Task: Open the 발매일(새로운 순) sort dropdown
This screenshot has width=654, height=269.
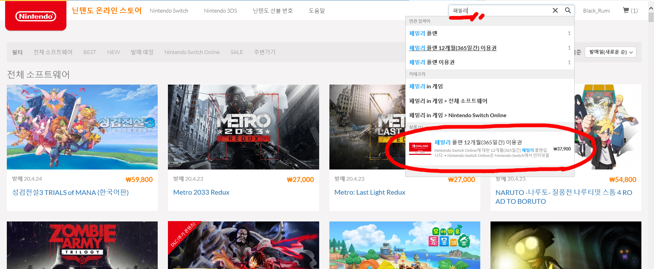Action: click(x=610, y=52)
